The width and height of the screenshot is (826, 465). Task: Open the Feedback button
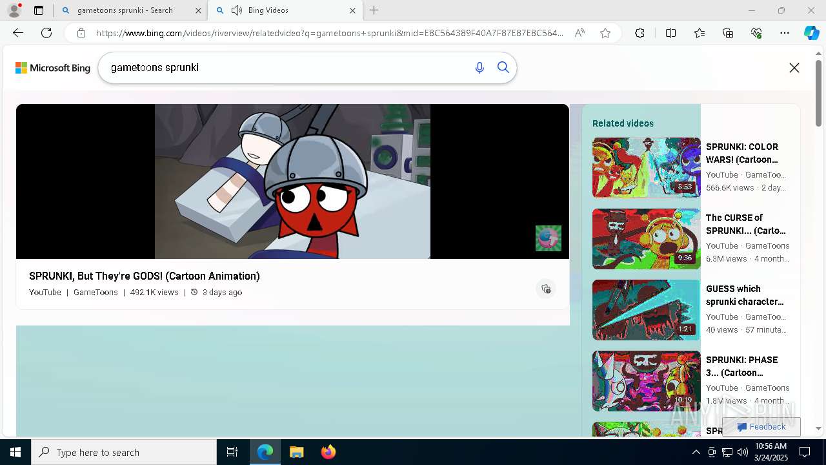(x=761, y=427)
